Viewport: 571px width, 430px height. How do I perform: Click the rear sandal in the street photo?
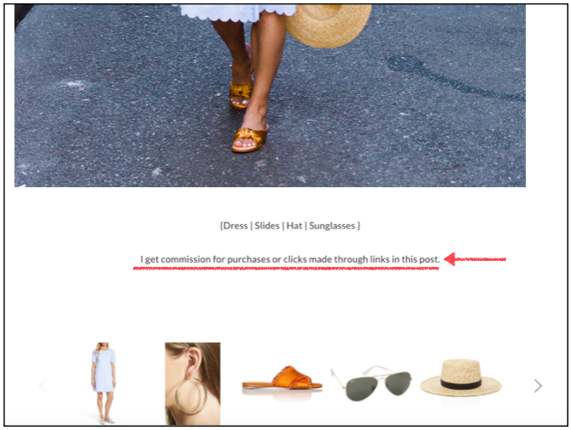pos(241,94)
